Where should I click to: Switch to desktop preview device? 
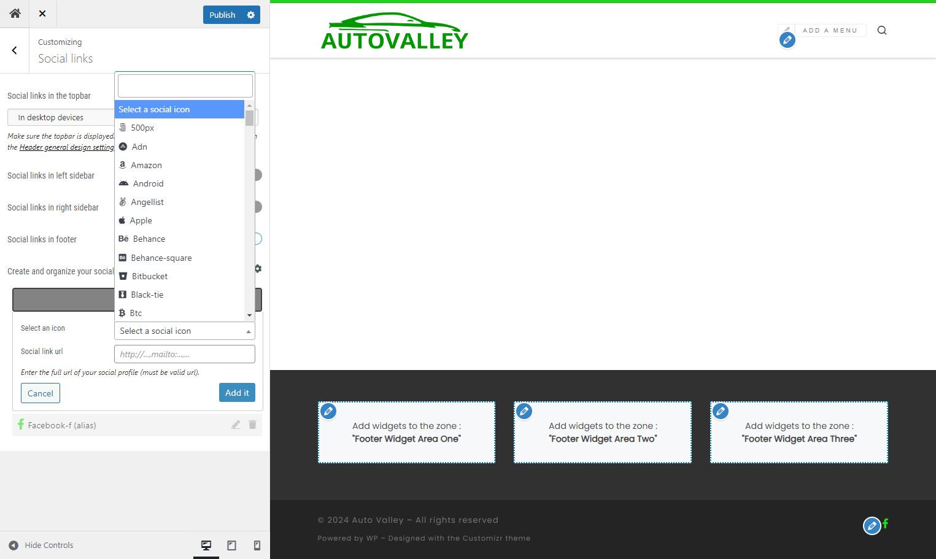206,545
